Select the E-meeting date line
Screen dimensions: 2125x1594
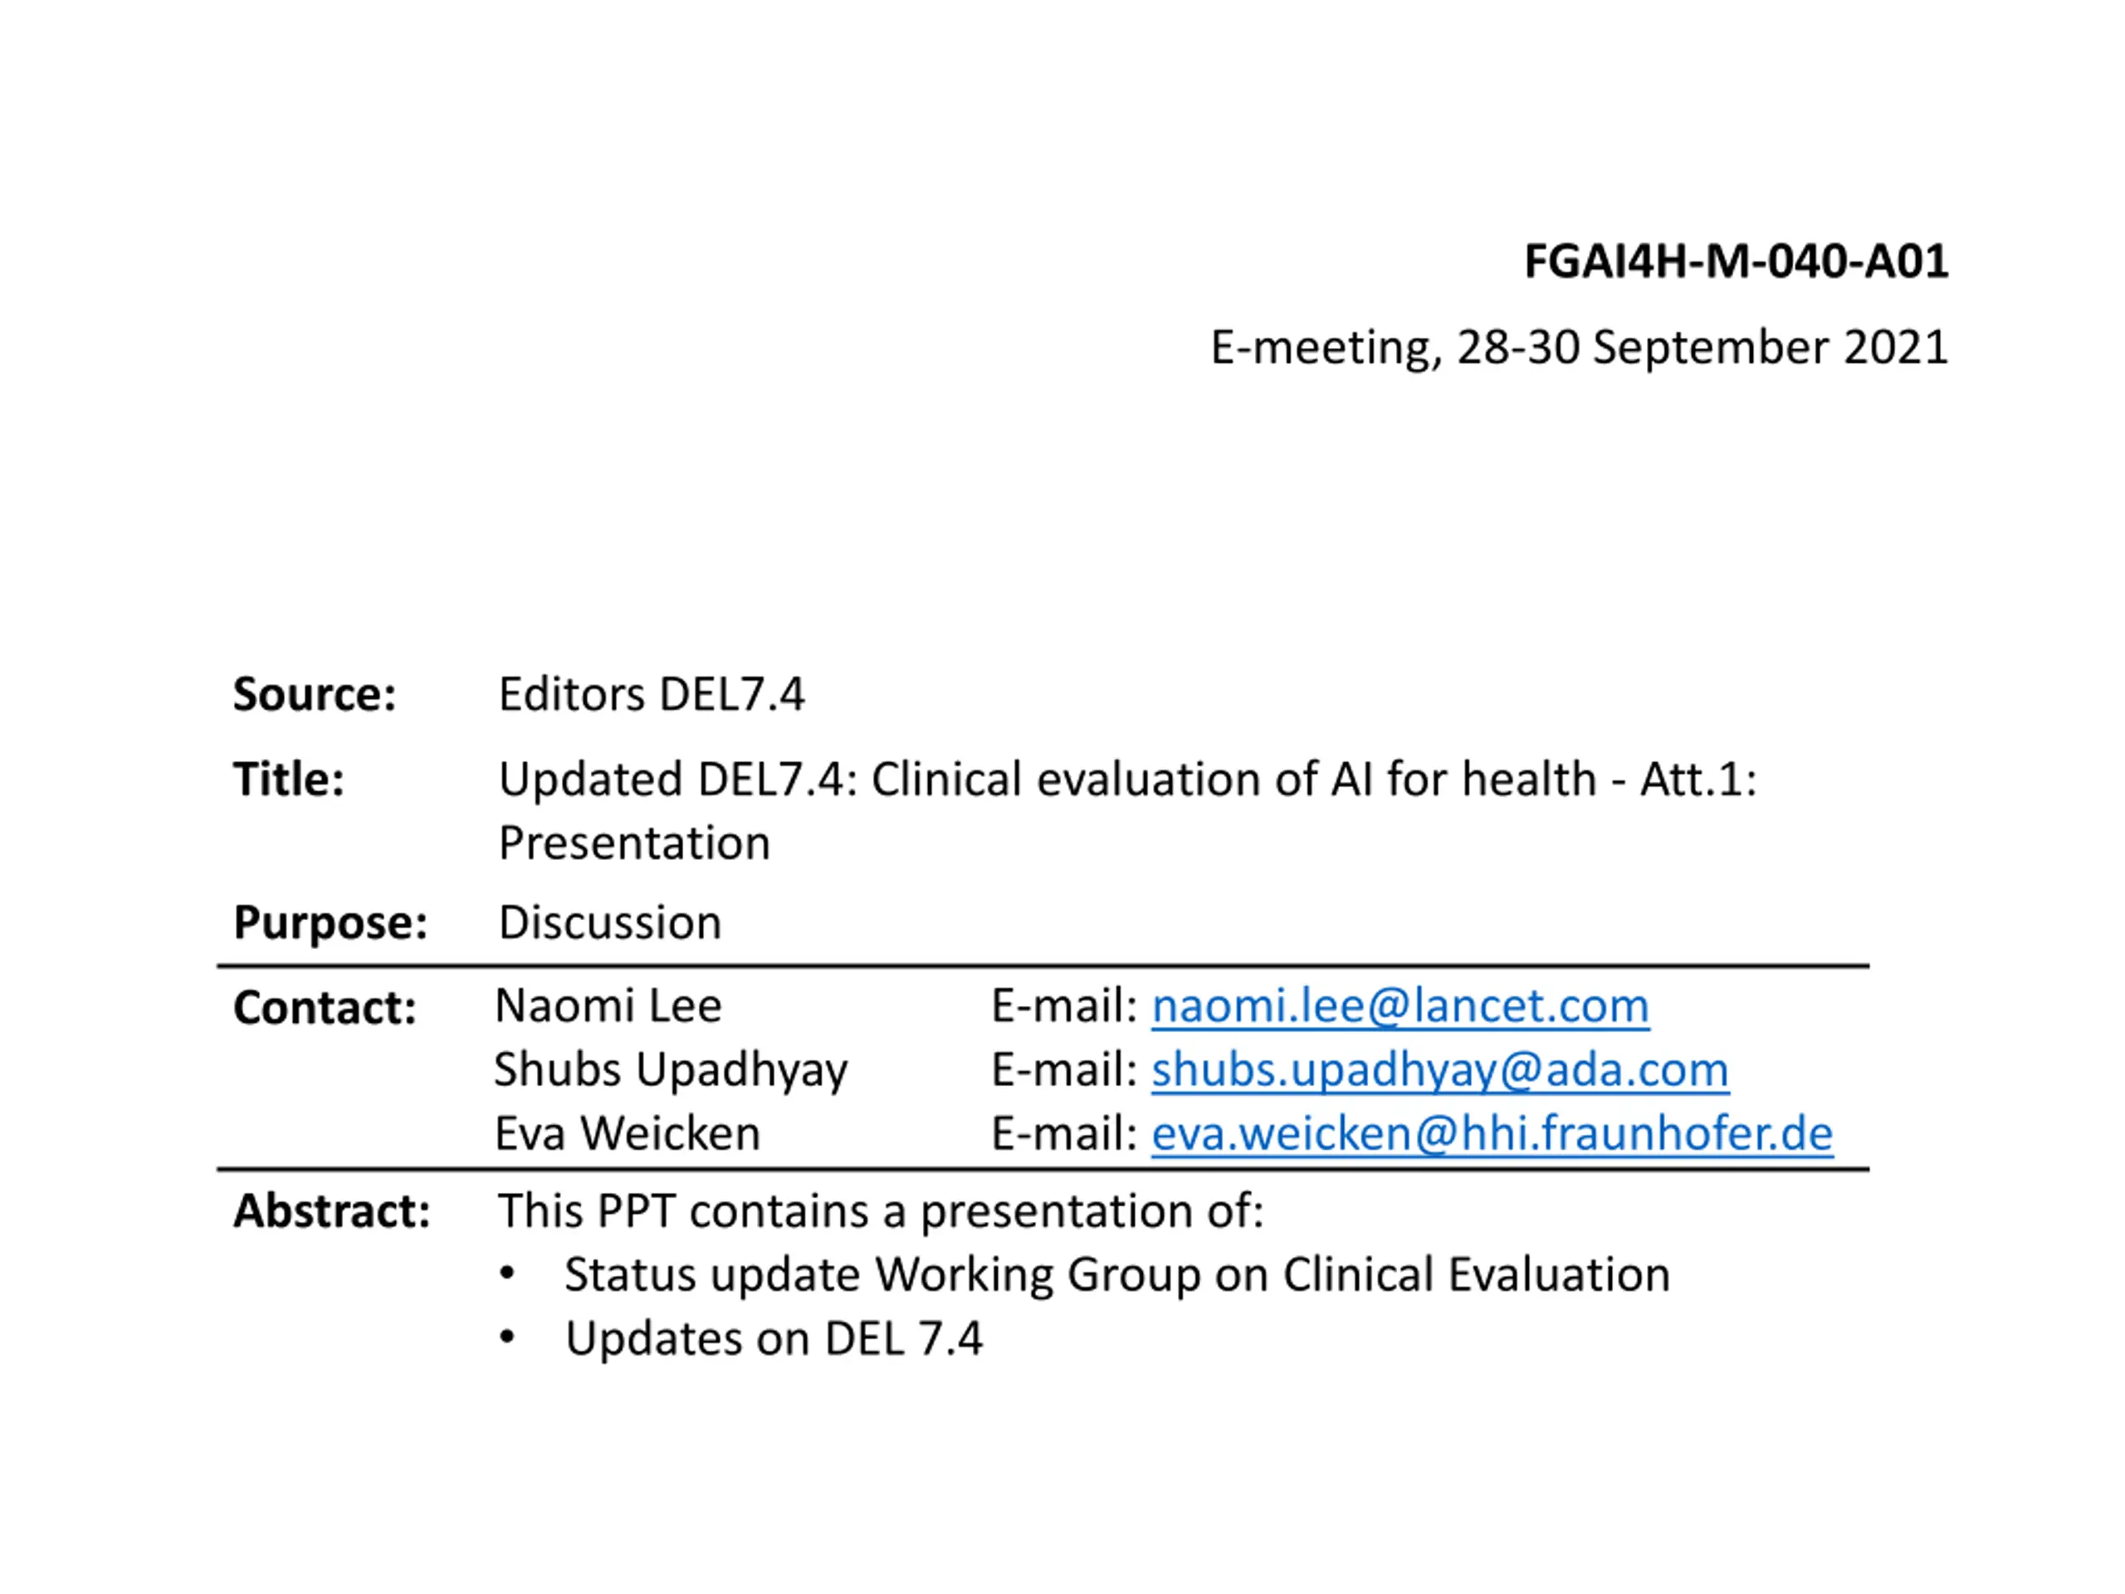click(x=1580, y=347)
